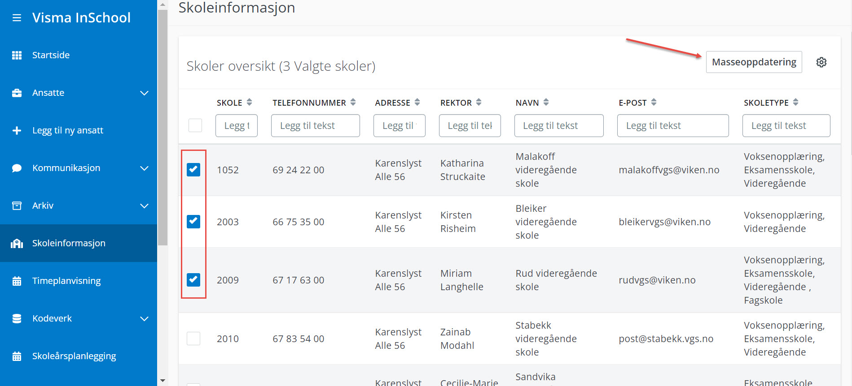Open Skoleårsplanlegging menu item
Screen dimensions: 852x386
(79, 356)
